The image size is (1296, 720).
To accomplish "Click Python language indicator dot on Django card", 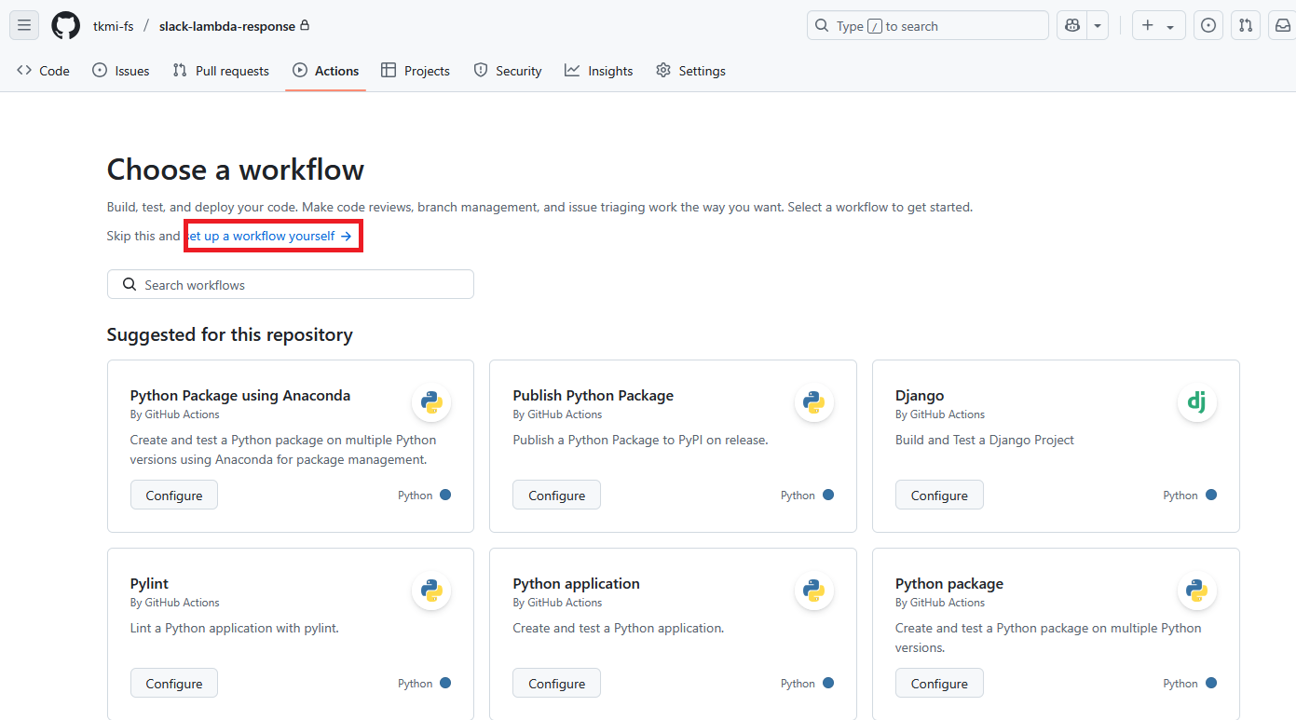I will (1211, 495).
